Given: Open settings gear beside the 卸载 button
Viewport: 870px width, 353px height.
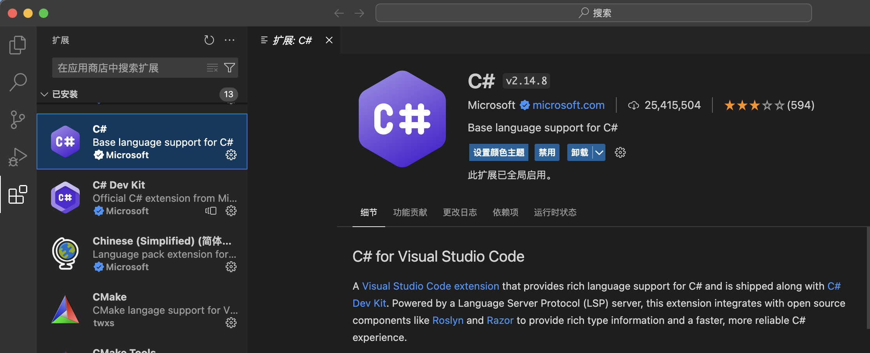Looking at the screenshot, I should 620,152.
